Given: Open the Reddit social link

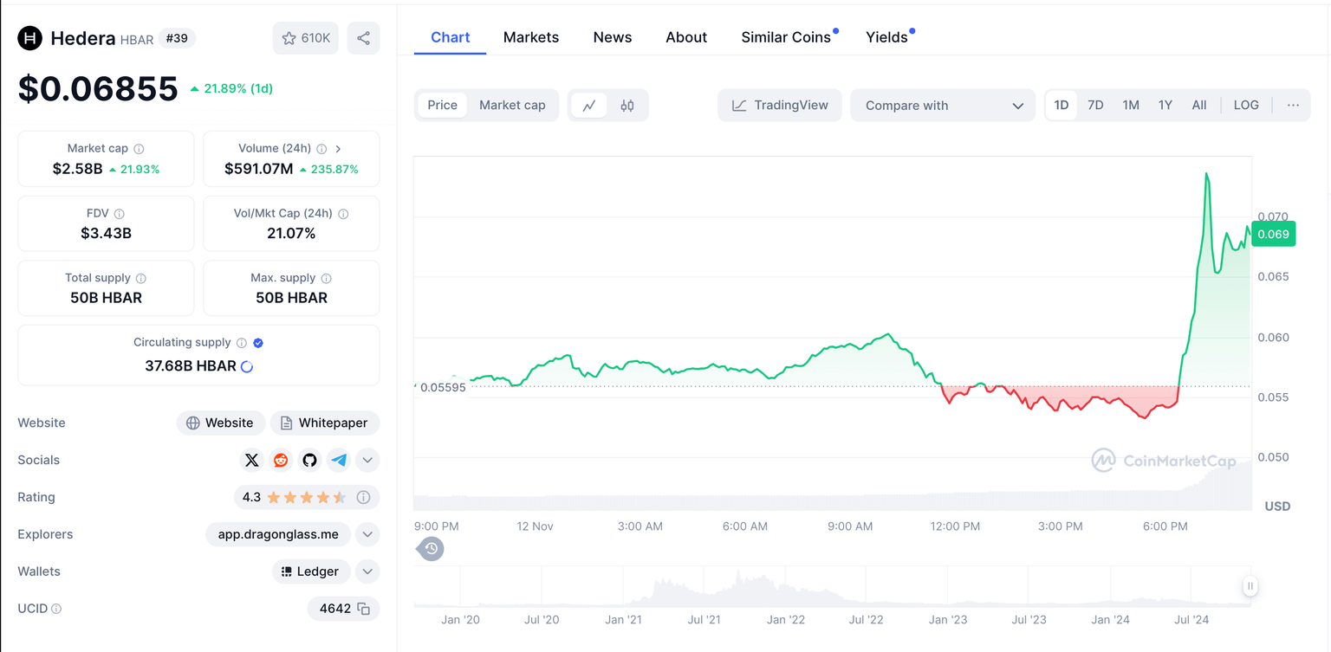Looking at the screenshot, I should coord(281,460).
